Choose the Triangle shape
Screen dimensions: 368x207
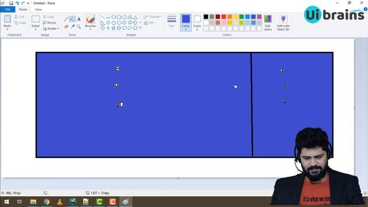(136, 17)
